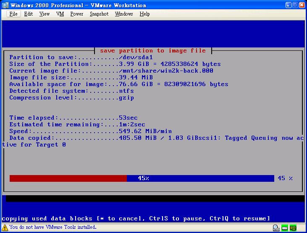The height and width of the screenshot is (233, 307).
Task: Click the network adapter status icon
Action: point(293,228)
